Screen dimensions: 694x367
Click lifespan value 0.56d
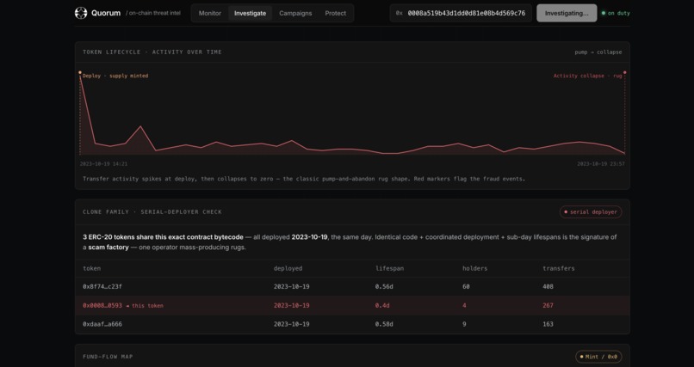(x=384, y=286)
